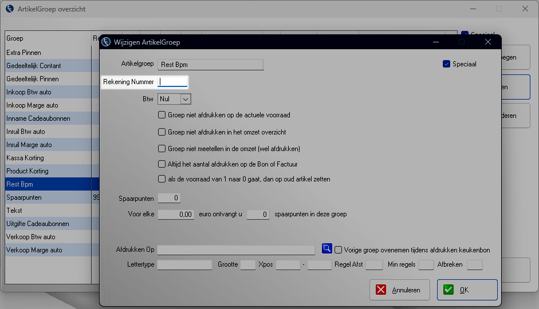Enable the oud artikel zetten voorraad checkbox
The height and width of the screenshot is (309, 539).
[162, 179]
